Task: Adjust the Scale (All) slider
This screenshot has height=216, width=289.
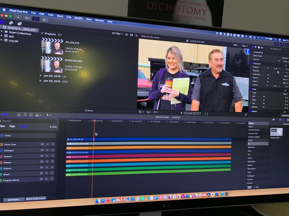Action: 268,75
